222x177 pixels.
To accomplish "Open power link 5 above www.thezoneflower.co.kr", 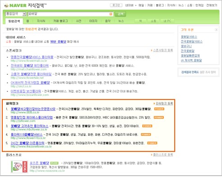I will coord(27,143).
